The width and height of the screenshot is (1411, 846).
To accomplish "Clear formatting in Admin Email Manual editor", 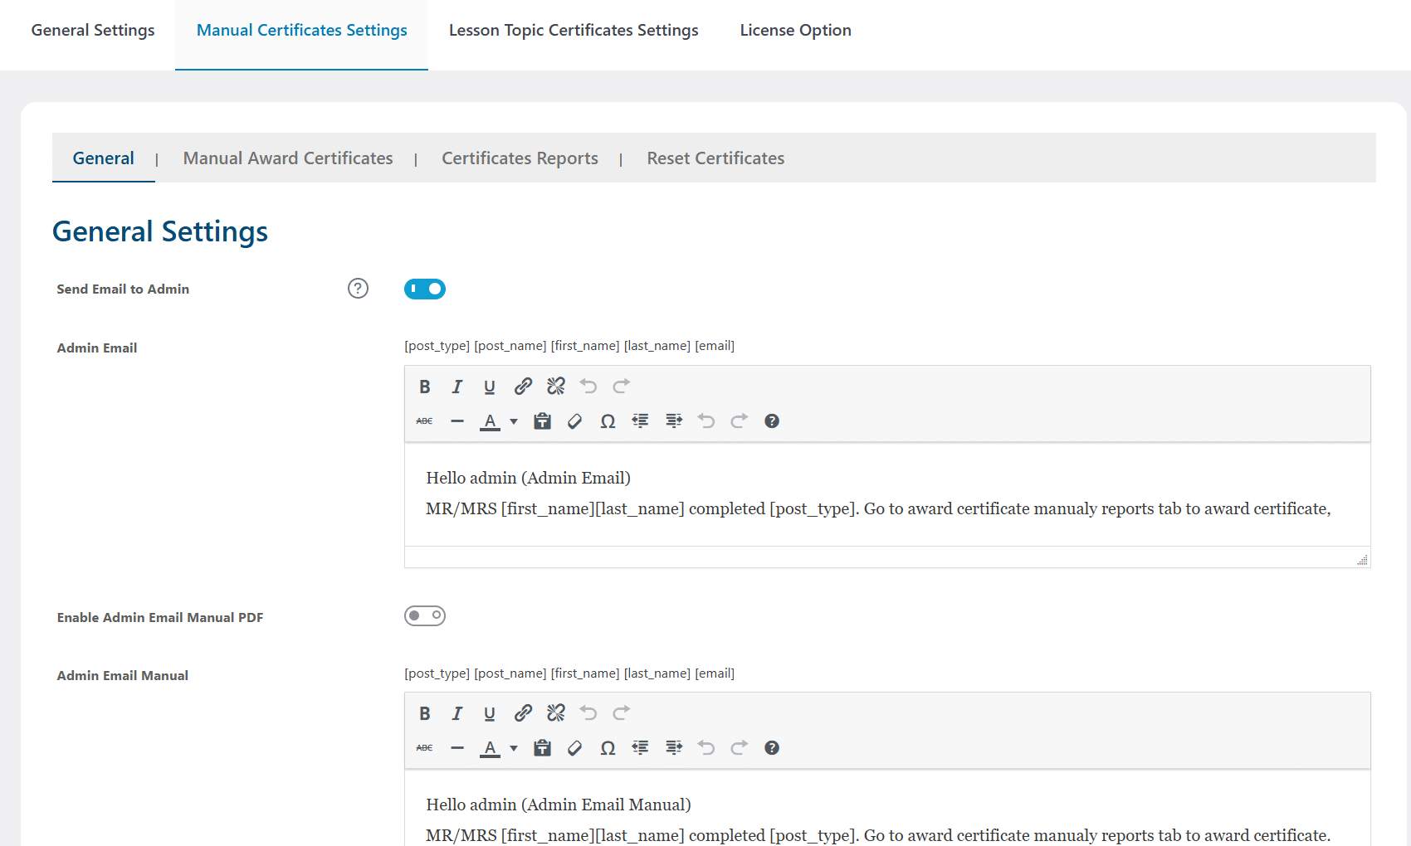I will tap(575, 748).
